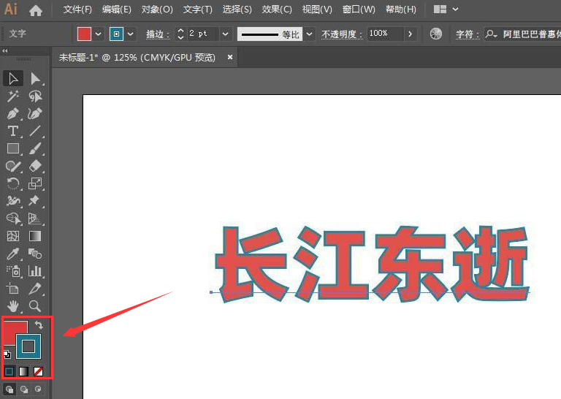
Task: Expand the stroke weight dropdown
Action: (x=225, y=34)
